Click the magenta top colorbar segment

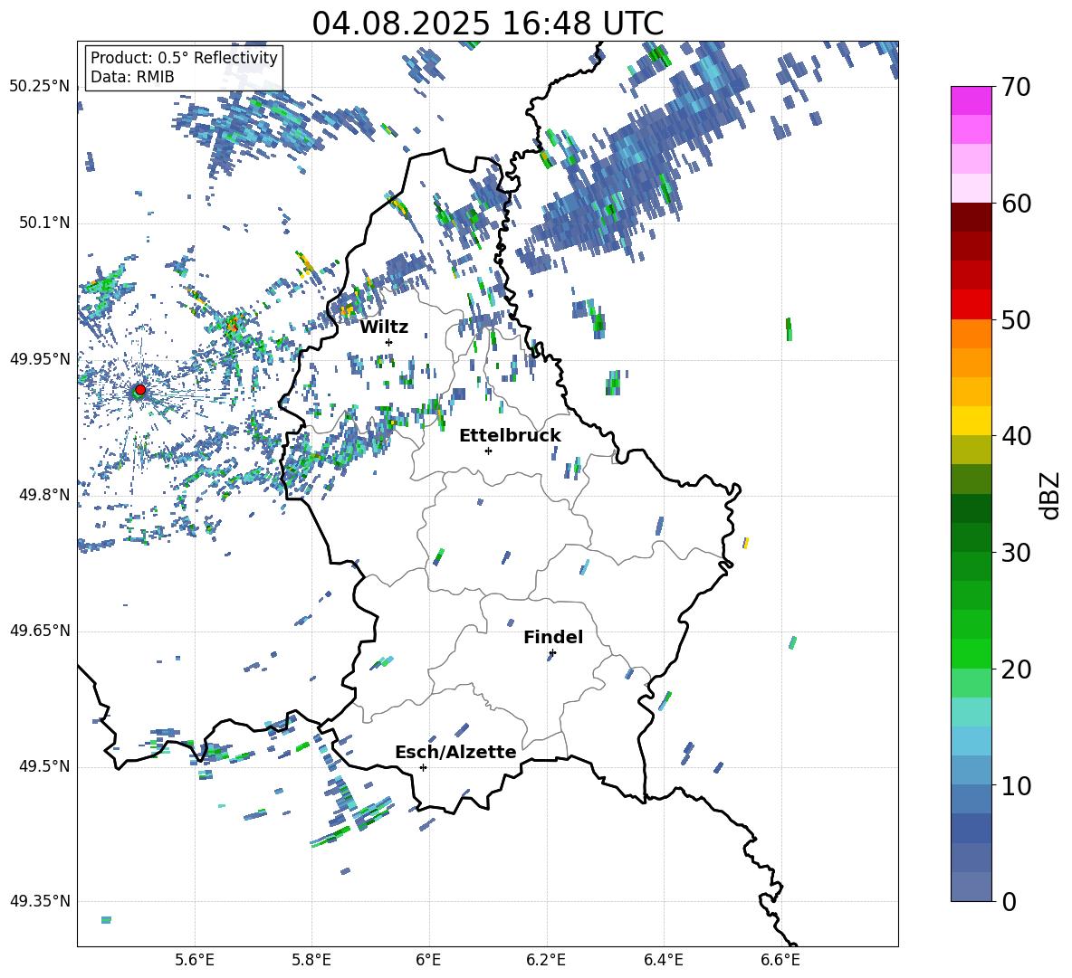971,100
